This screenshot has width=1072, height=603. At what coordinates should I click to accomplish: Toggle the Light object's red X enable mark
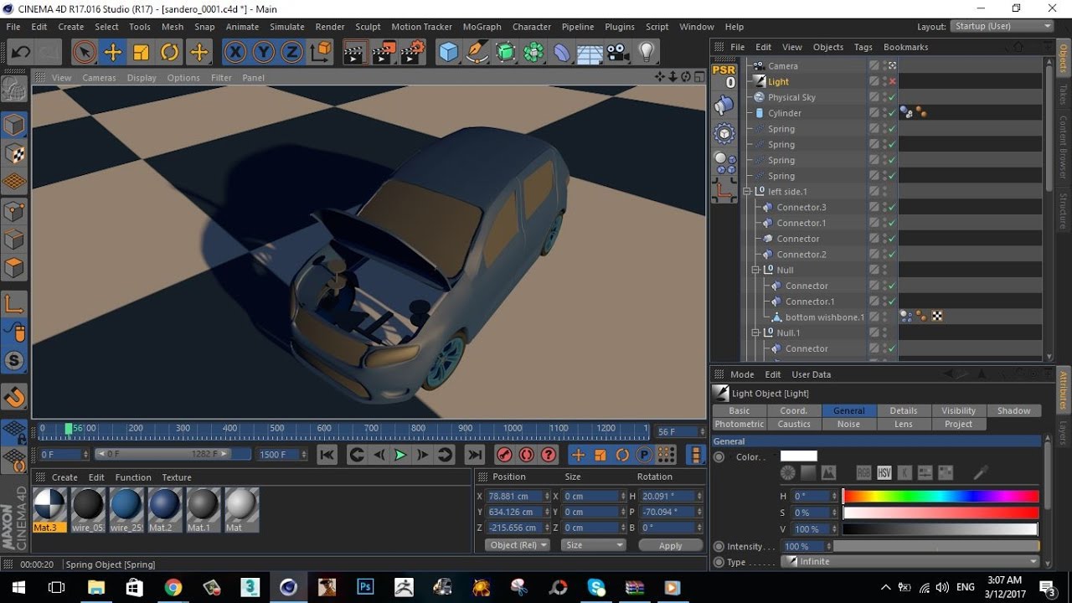tap(893, 82)
